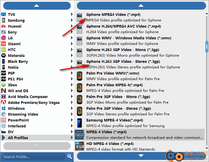Click the HD MP4 film icon
Screen dimensions: 209x162
click(x=80, y=146)
